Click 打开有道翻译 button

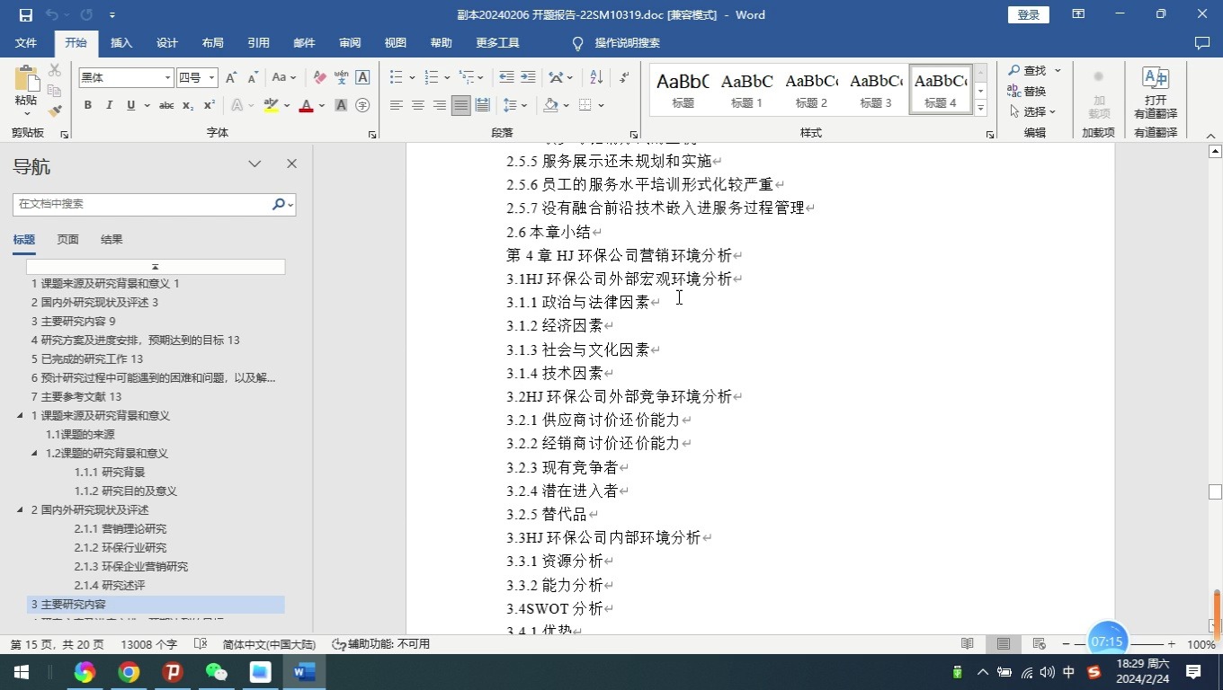click(x=1156, y=93)
